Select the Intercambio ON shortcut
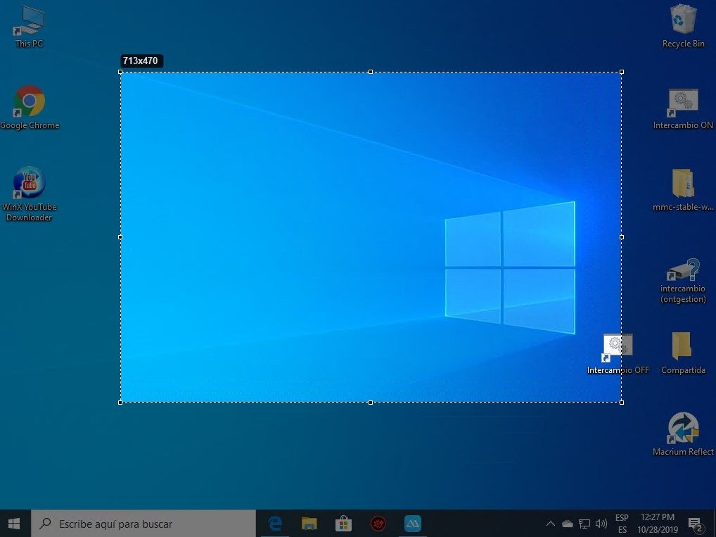Screen dimensions: 716x537 point(683,109)
